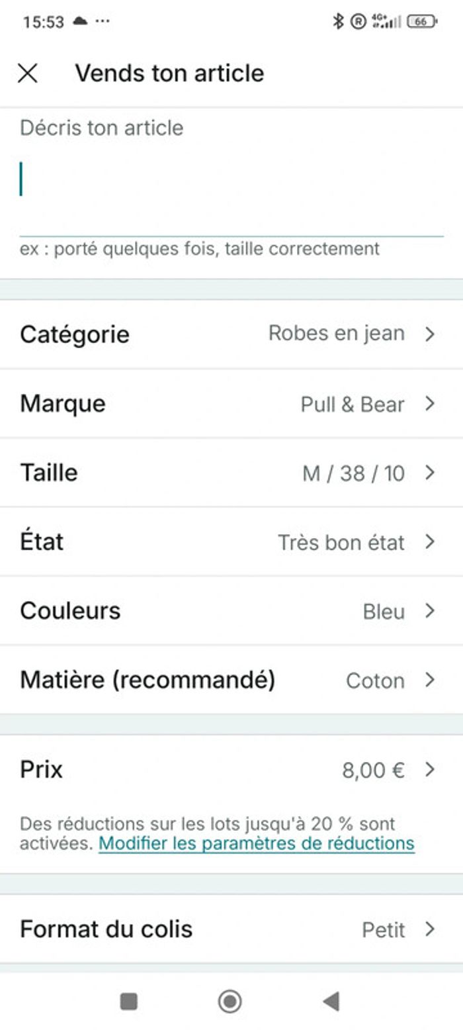This screenshot has width=463, height=1030.
Task: Focus the Décris ton article text field
Action: (x=232, y=195)
